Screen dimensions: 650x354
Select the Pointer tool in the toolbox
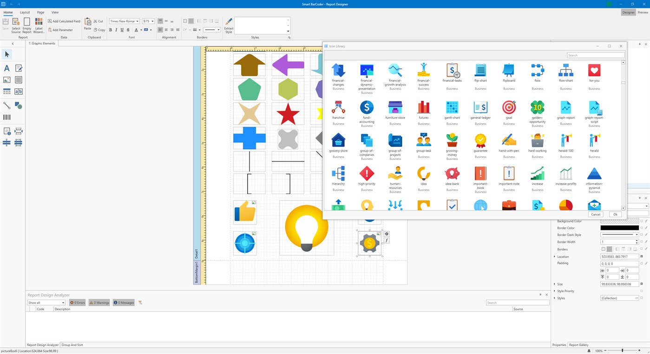(7, 54)
